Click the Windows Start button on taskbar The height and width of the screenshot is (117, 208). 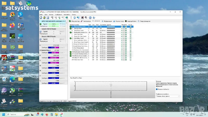point(4,114)
